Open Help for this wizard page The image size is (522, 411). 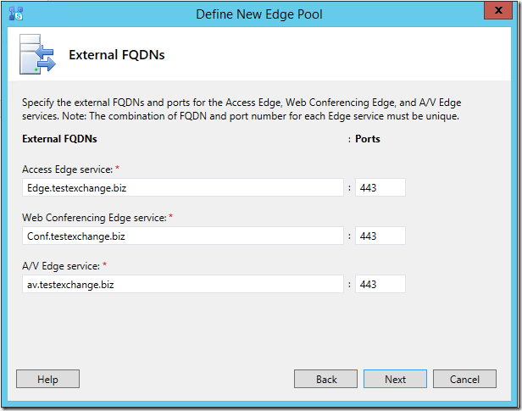coord(47,379)
